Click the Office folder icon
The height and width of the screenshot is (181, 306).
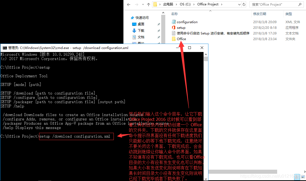click(x=174, y=39)
